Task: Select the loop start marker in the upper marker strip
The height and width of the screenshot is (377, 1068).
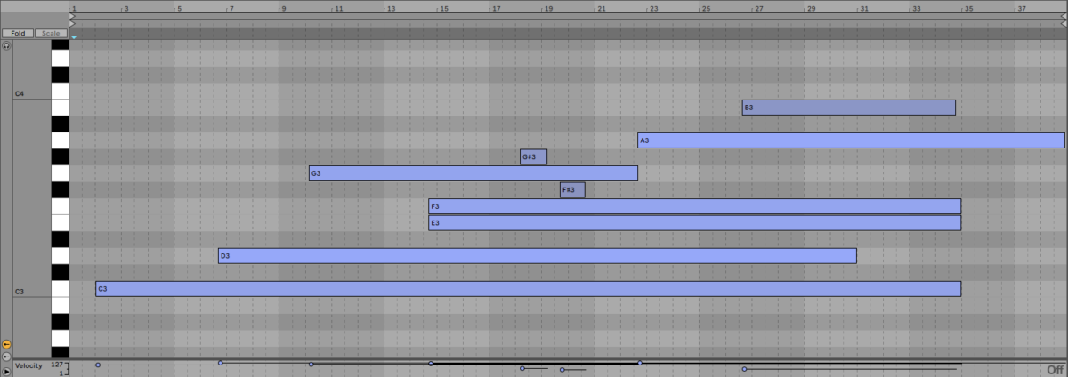Action: point(72,15)
